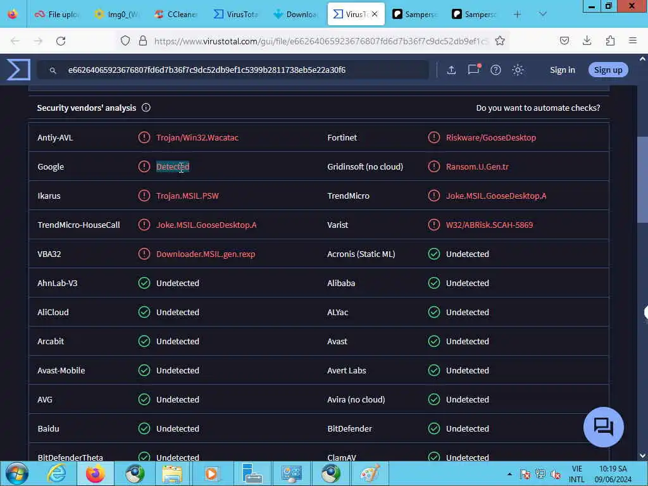
Task: Click the BitDefender vendor name
Action: coord(349,428)
